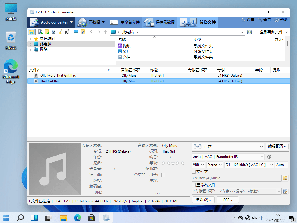Screen dimensions: 297x223
Task: Go forward with the right arrow
Action: (x=99, y=32)
